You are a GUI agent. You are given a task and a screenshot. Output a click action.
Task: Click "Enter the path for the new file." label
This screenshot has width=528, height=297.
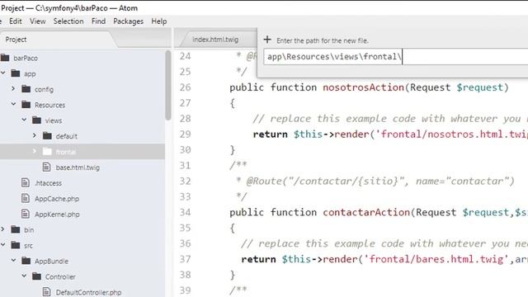tap(323, 40)
